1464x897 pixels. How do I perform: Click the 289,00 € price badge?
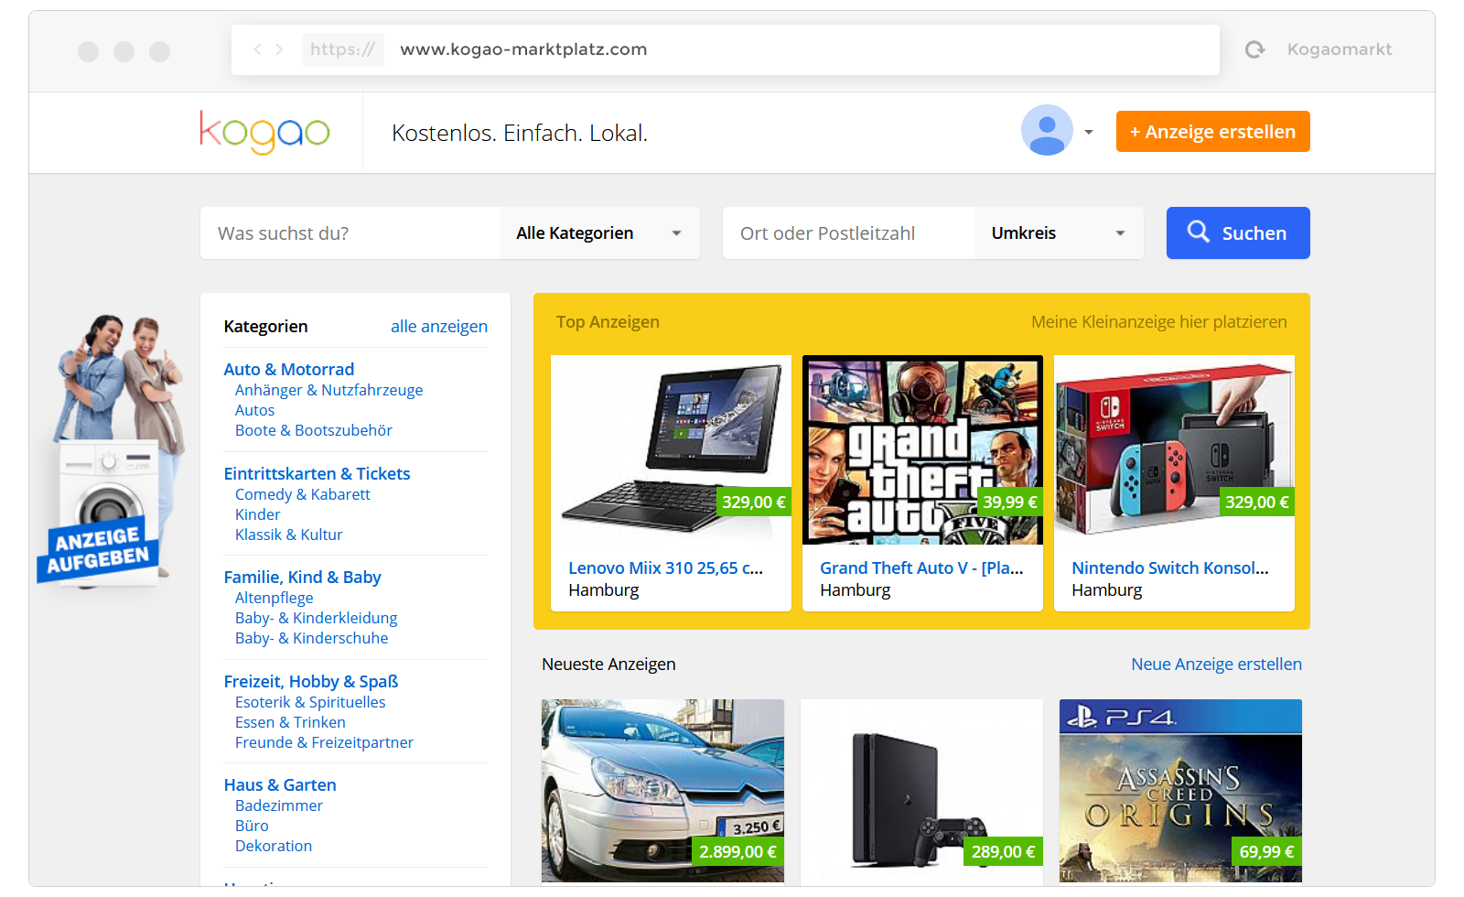point(1003,852)
